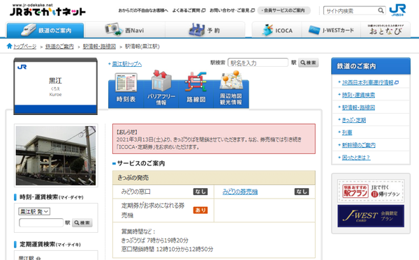Screen dimensions: 419x260
Task: Open 黒江駅トップへ link
Action: click(x=126, y=64)
